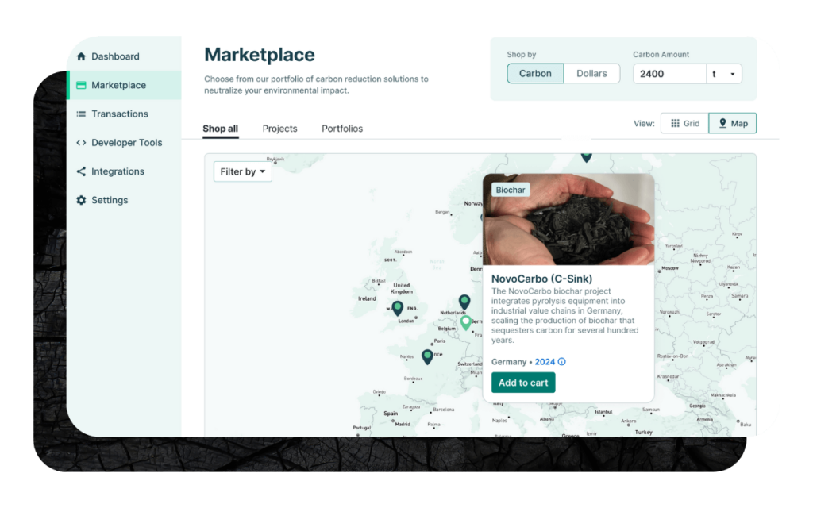Click the map pin over United Kingdom

(397, 308)
